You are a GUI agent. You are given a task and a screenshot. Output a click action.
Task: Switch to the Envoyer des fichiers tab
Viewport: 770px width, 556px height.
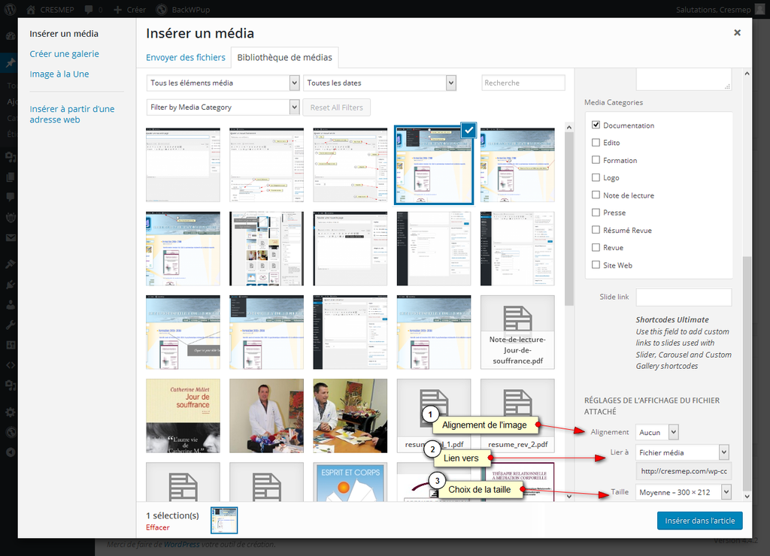[186, 57]
